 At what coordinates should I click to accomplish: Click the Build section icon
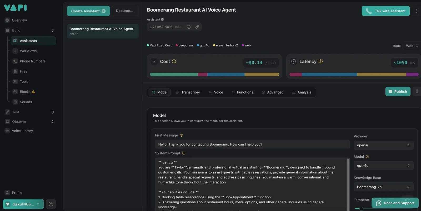click(7, 30)
